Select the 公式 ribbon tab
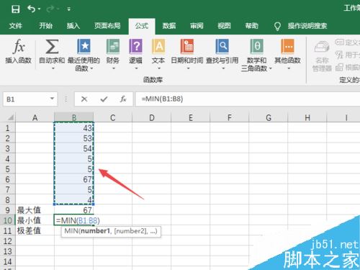Screen dimensions: 360x270 142,26
